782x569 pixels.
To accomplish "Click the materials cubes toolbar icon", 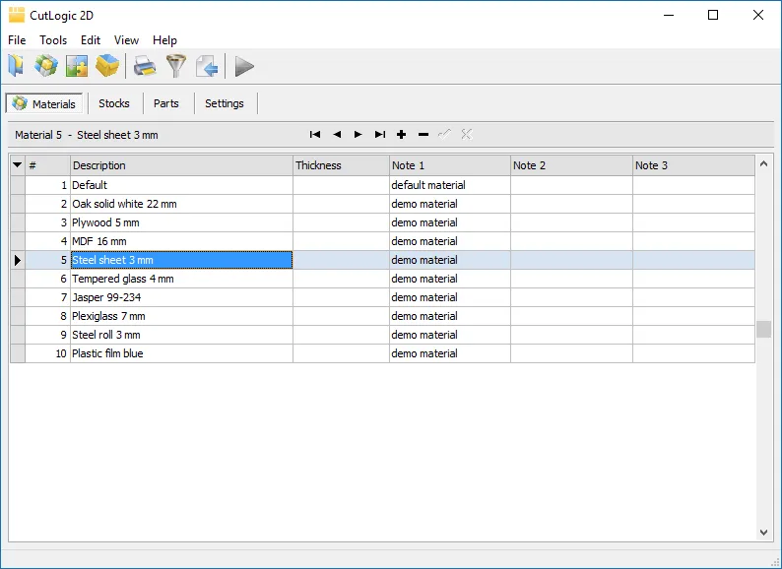I will (x=46, y=66).
